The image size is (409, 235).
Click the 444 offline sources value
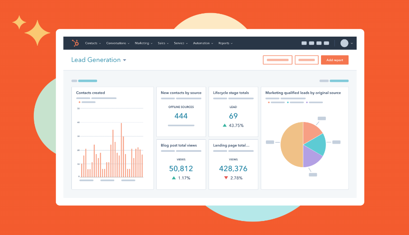tap(181, 116)
